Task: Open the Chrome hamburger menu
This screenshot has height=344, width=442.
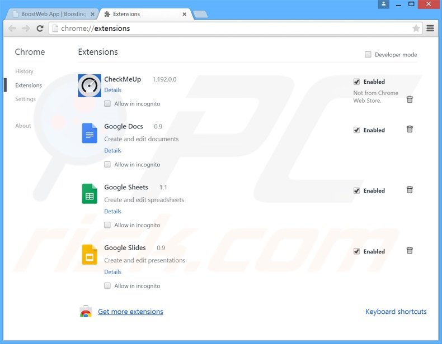Action: click(430, 28)
